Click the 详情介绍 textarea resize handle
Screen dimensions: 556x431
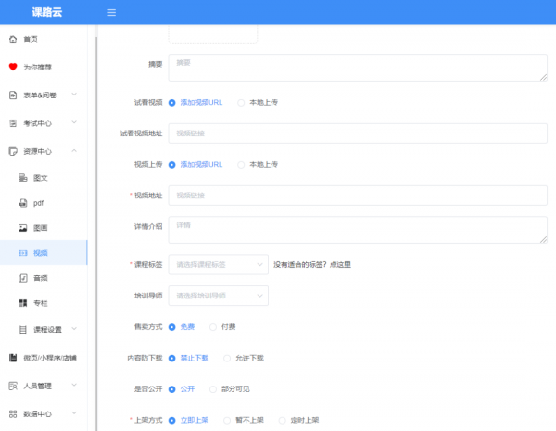click(544, 240)
